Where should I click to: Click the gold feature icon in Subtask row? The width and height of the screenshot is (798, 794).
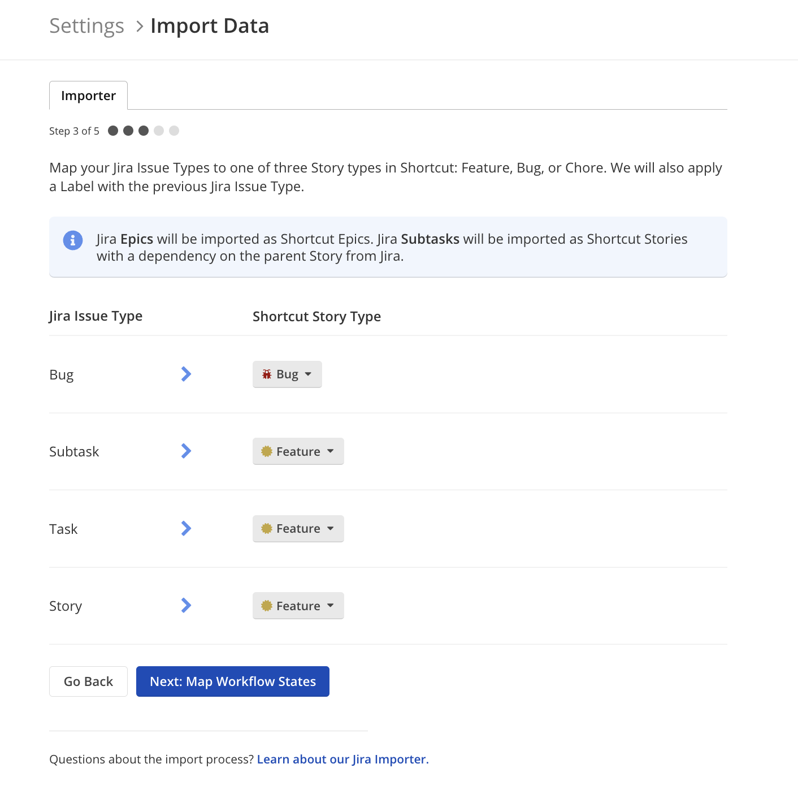click(267, 451)
